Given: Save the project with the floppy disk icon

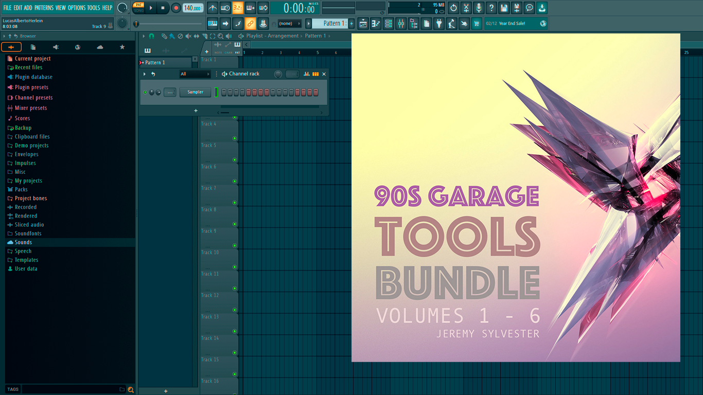Looking at the screenshot, I should point(504,8).
